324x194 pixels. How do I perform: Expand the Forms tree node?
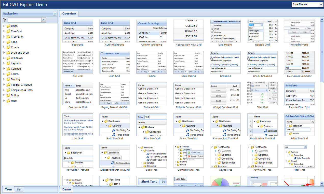tap(4, 74)
